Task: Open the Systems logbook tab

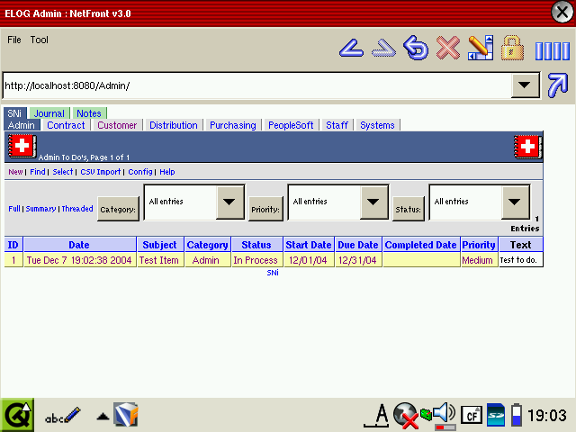Action: [377, 125]
